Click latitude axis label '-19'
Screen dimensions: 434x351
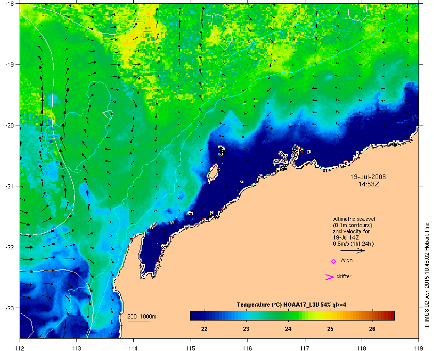click(x=9, y=64)
